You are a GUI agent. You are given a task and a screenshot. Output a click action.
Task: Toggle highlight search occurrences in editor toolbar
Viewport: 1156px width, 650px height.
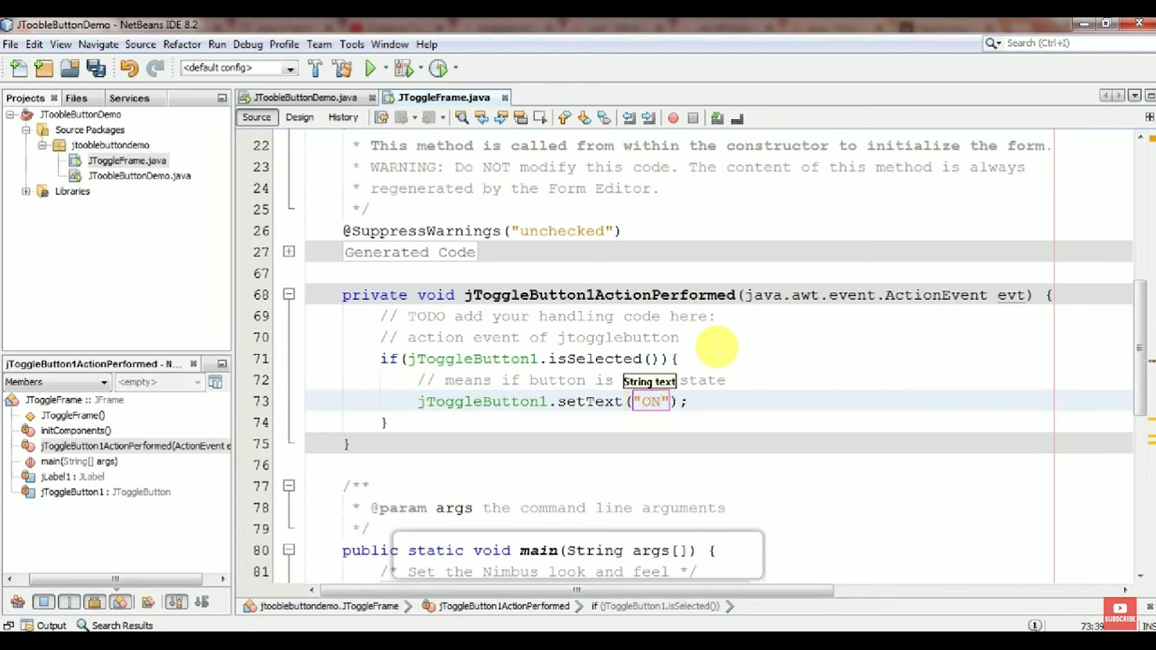(x=520, y=117)
